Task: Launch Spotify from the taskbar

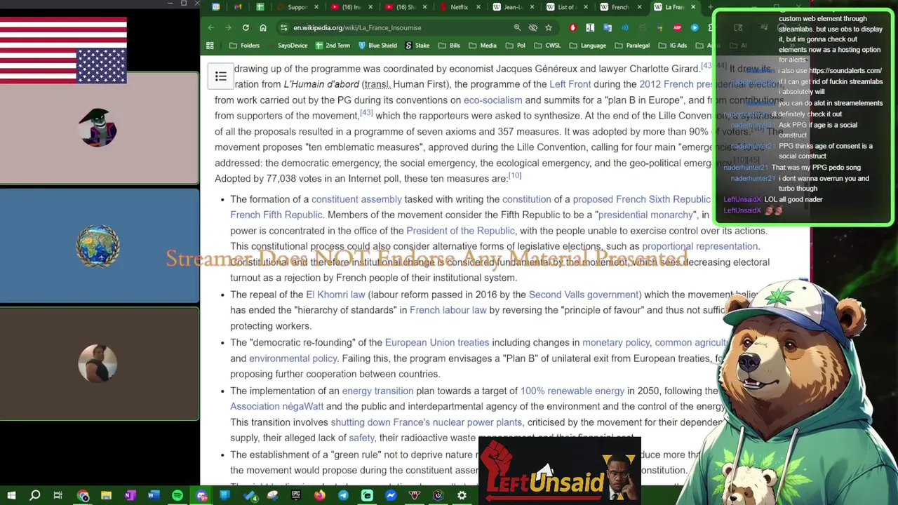Action: pyautogui.click(x=177, y=495)
